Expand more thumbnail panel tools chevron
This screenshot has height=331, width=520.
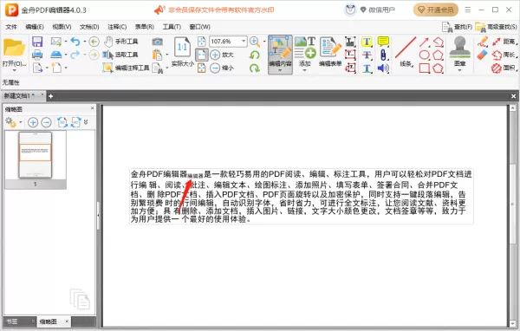tap(86, 122)
